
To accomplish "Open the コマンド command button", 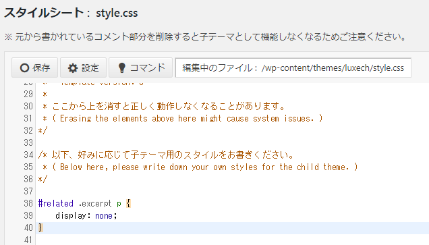I will (x=140, y=67).
